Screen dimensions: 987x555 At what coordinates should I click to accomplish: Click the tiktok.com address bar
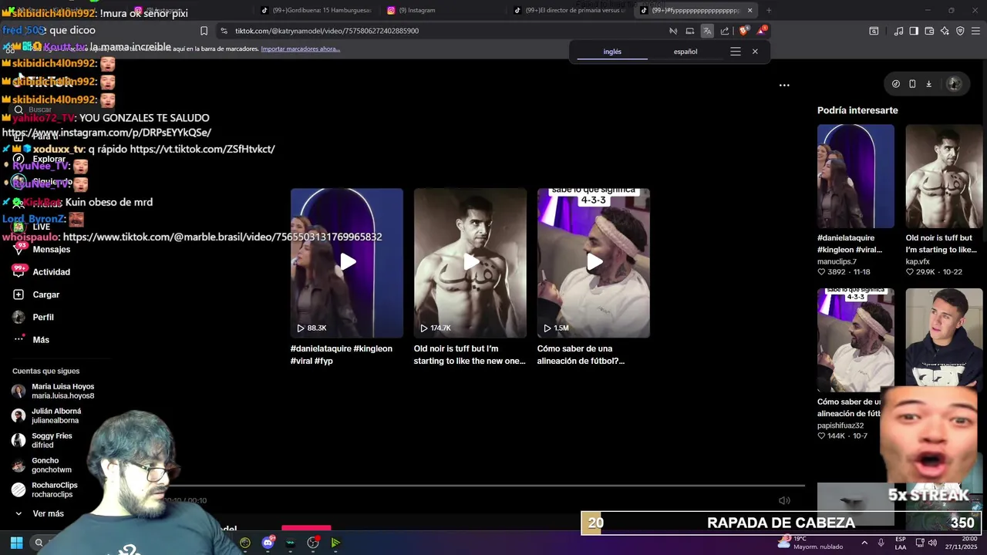tap(443, 31)
